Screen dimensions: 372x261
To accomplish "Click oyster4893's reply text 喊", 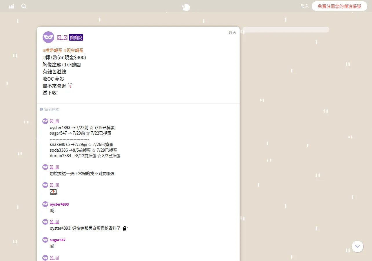I will (52, 211).
